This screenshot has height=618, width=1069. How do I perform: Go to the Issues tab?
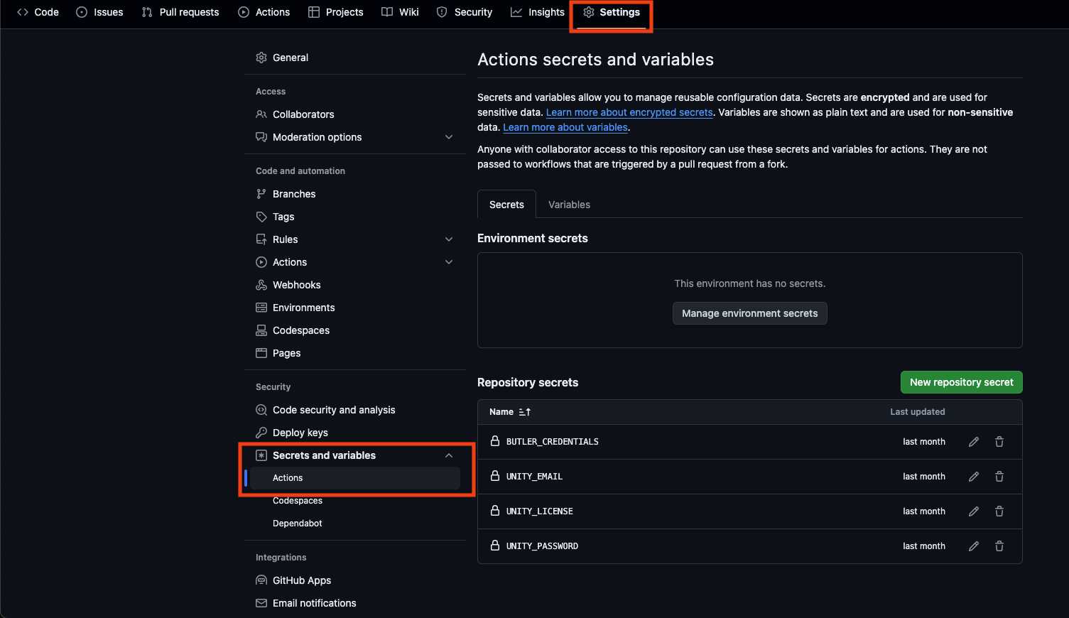click(100, 12)
